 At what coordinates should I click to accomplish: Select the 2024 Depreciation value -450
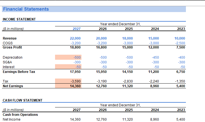155,57
